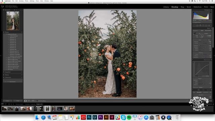Toggle point curve editing button in Tone Curve
The height and width of the screenshot is (121, 215).
click(x=211, y=87)
